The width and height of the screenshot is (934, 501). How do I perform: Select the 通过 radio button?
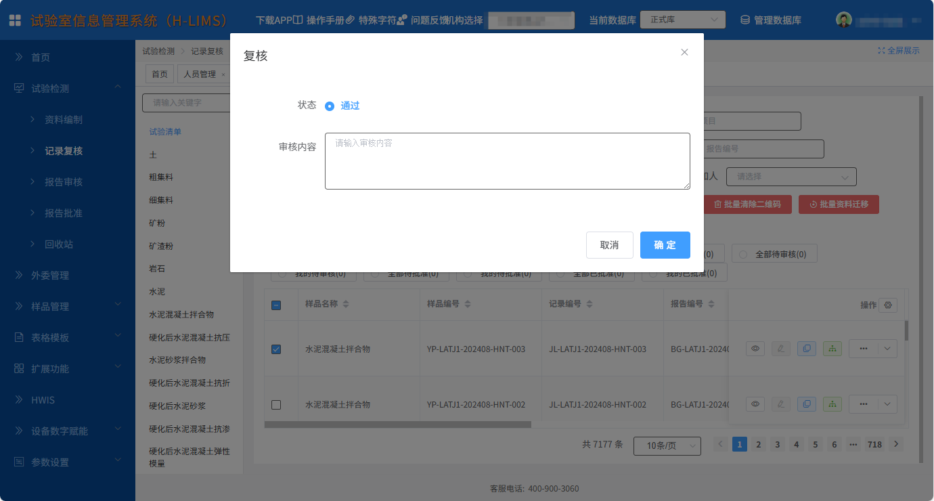(x=330, y=106)
